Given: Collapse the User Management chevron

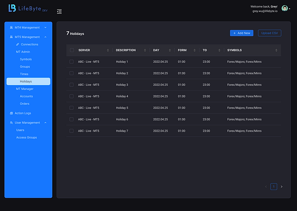Looking at the screenshot, I should [x=46, y=123].
